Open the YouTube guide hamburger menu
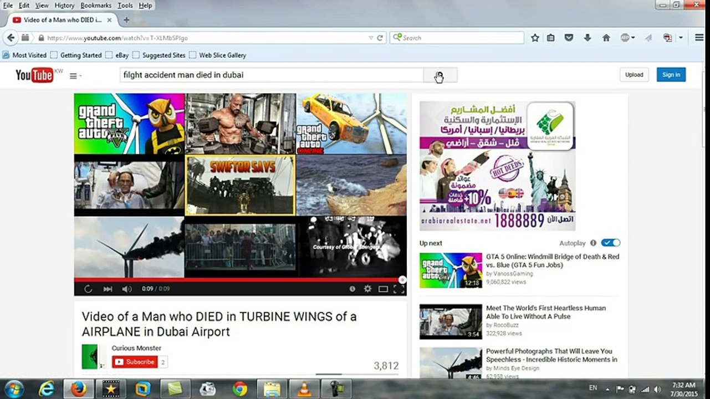The height and width of the screenshot is (399, 710). (x=73, y=76)
